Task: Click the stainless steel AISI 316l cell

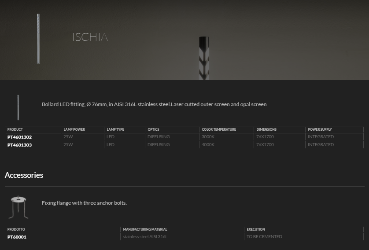Action: pos(144,237)
